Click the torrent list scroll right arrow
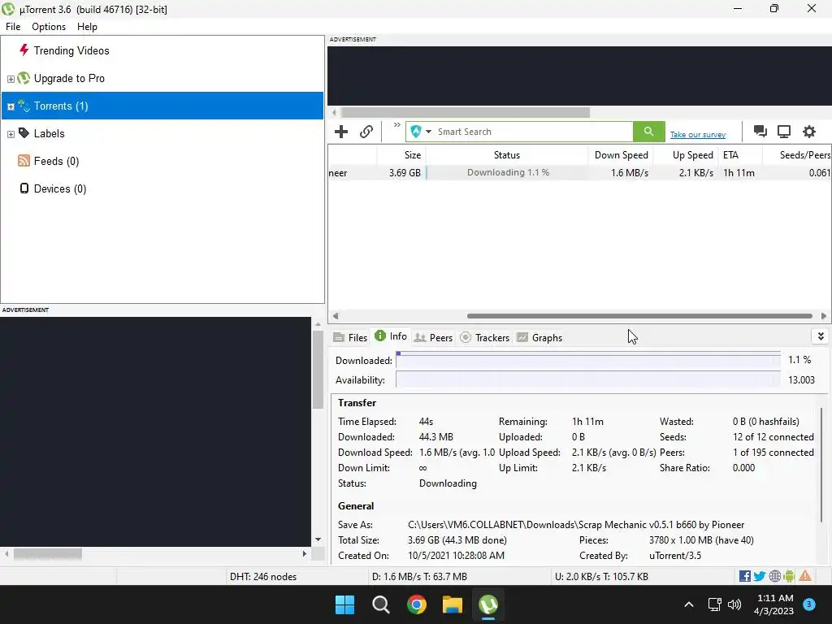This screenshot has height=624, width=832. click(824, 316)
